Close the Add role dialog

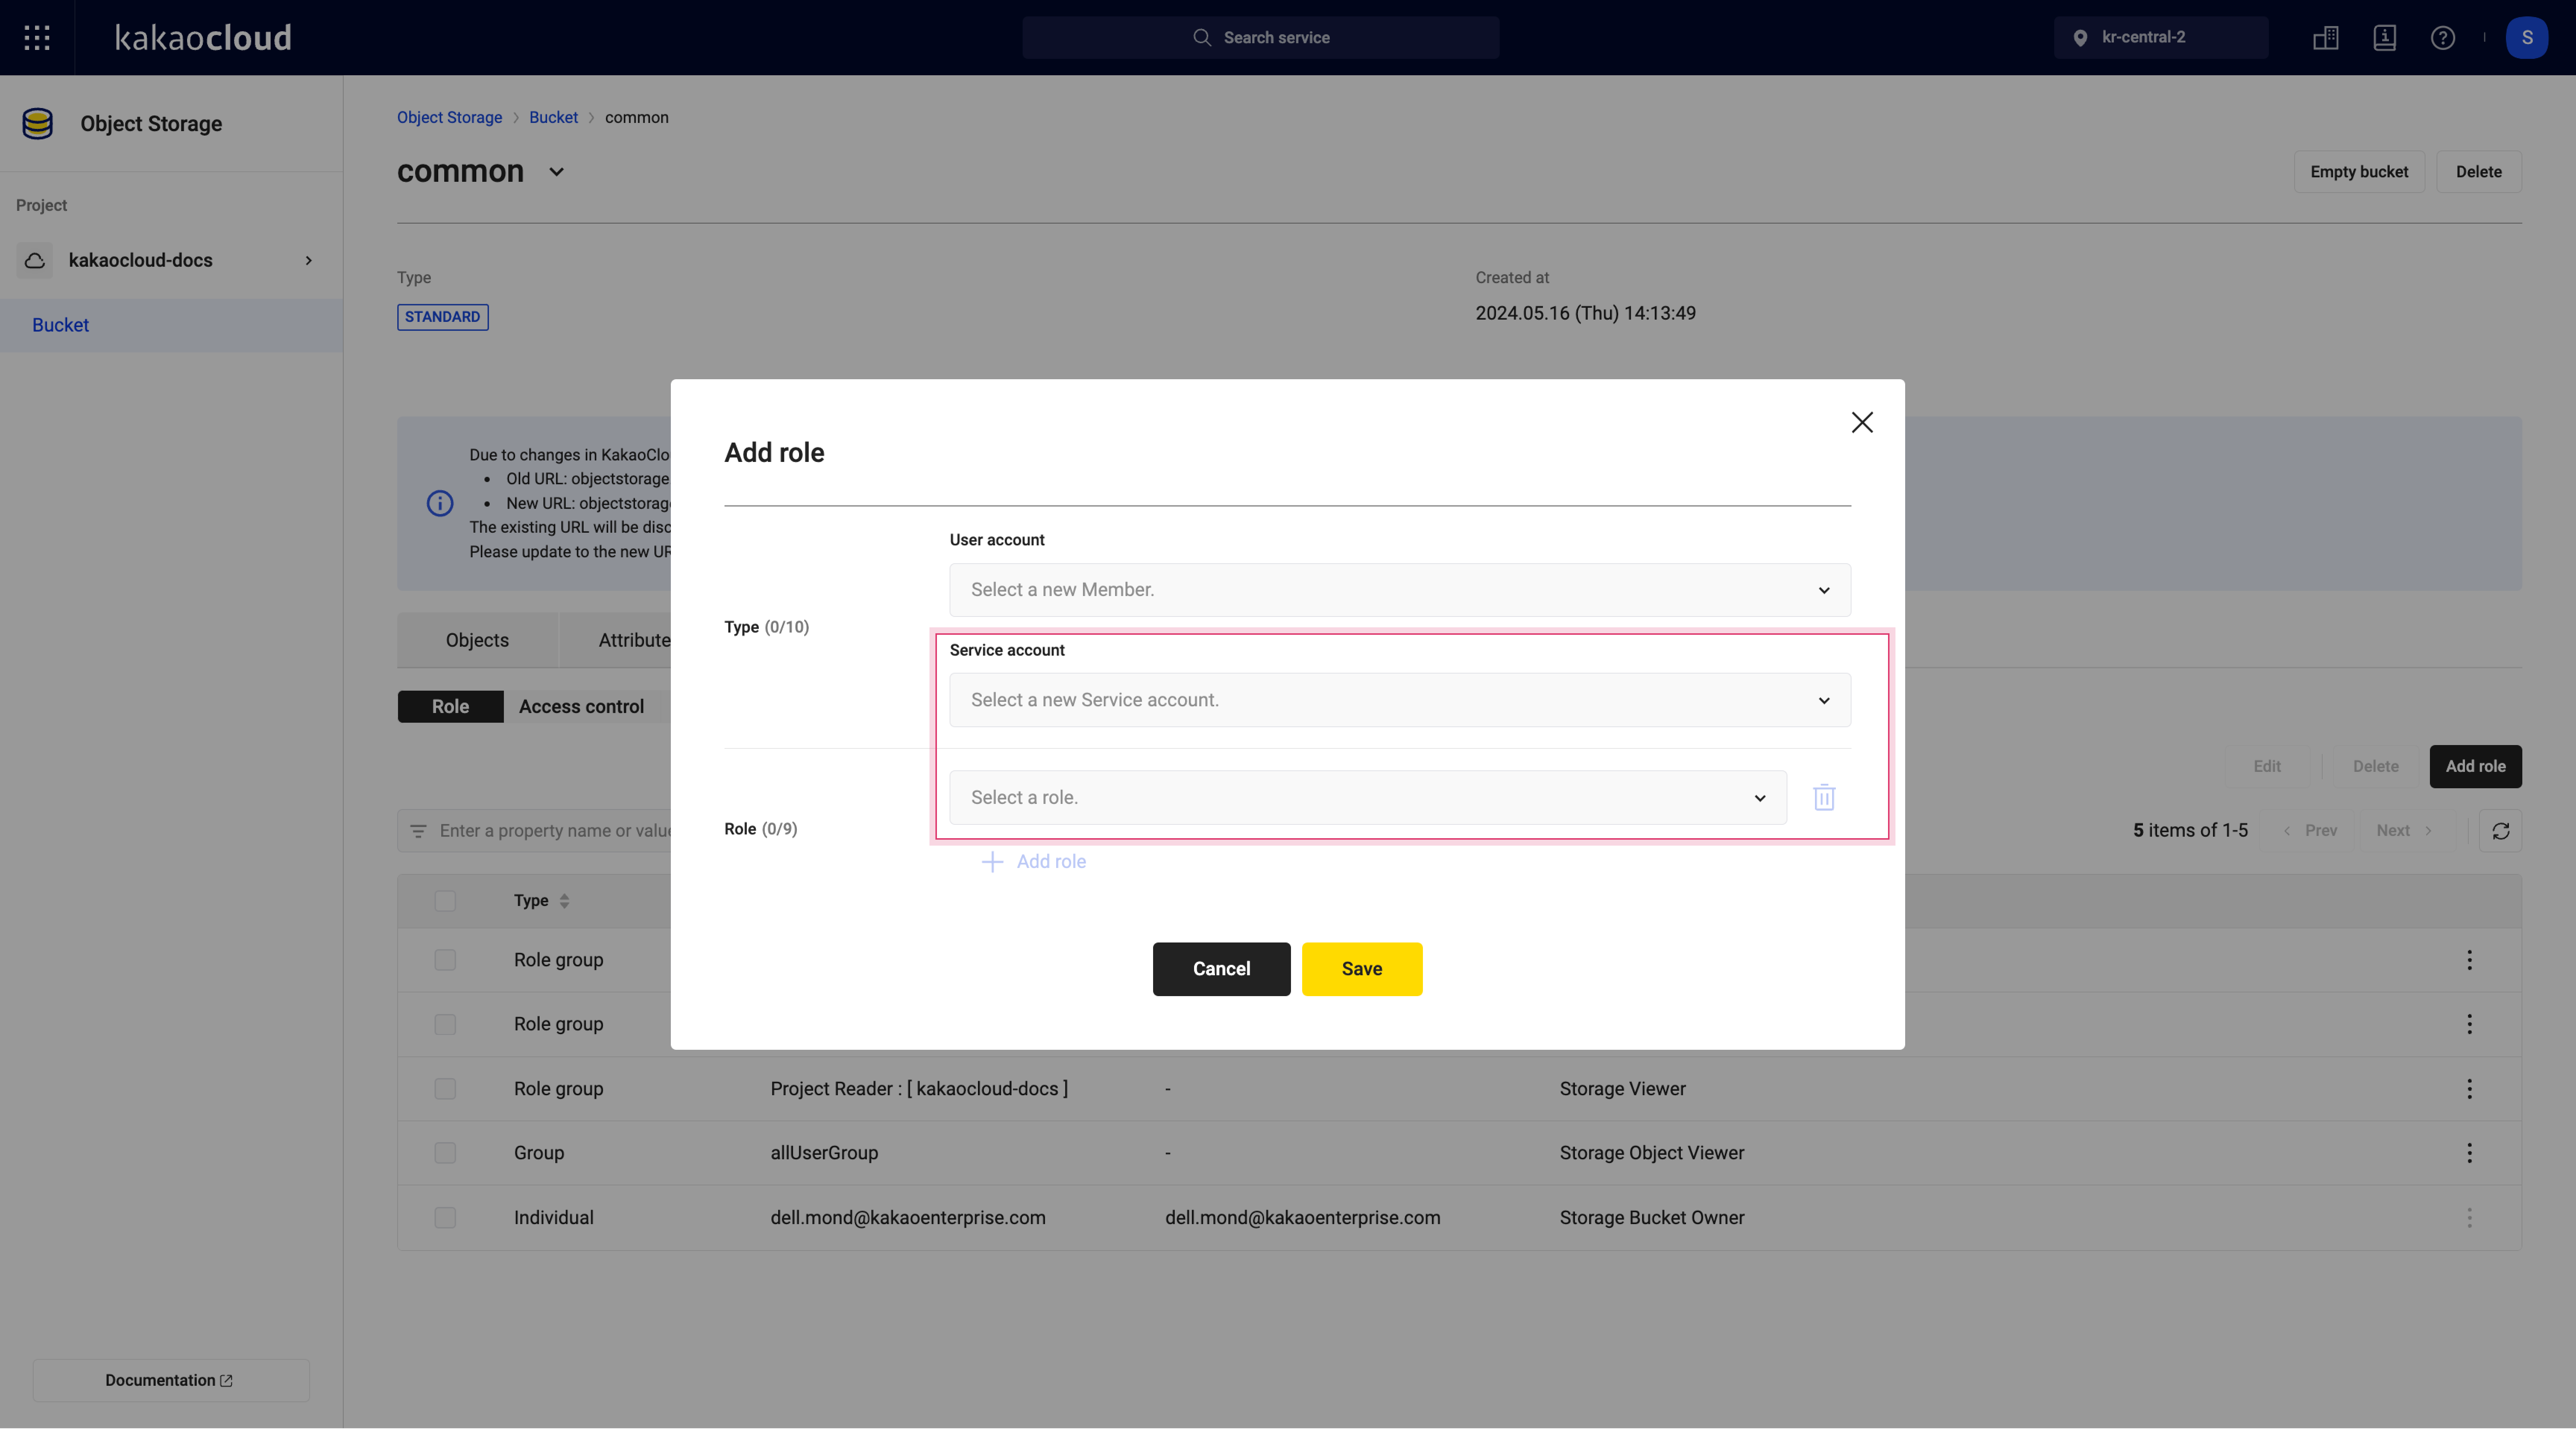point(1862,423)
